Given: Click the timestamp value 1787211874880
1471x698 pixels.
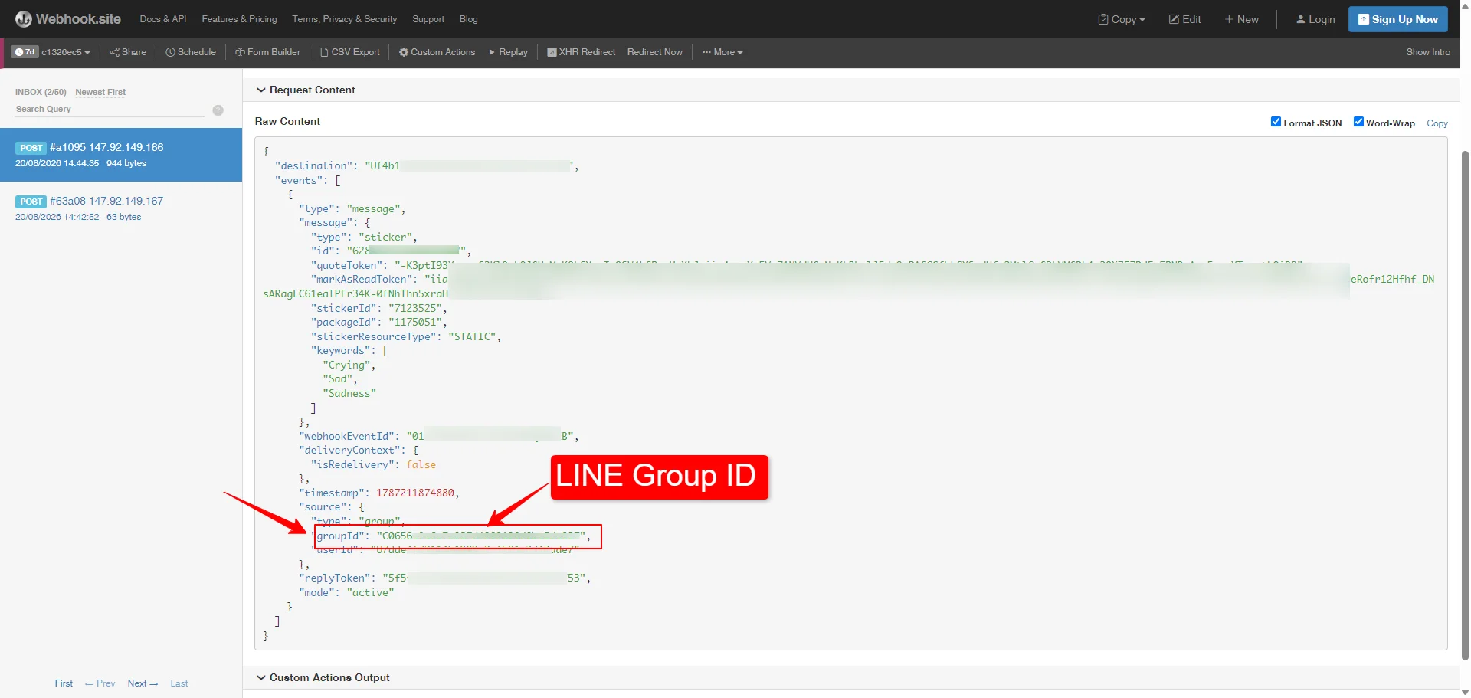Looking at the screenshot, I should pos(414,493).
